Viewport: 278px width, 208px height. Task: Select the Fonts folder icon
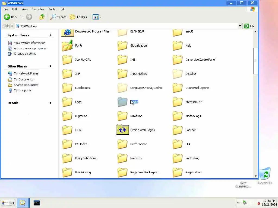(x=67, y=45)
